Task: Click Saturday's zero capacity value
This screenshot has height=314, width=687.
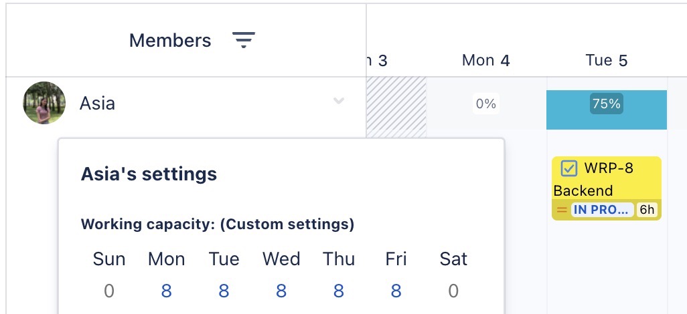Action: [x=453, y=291]
